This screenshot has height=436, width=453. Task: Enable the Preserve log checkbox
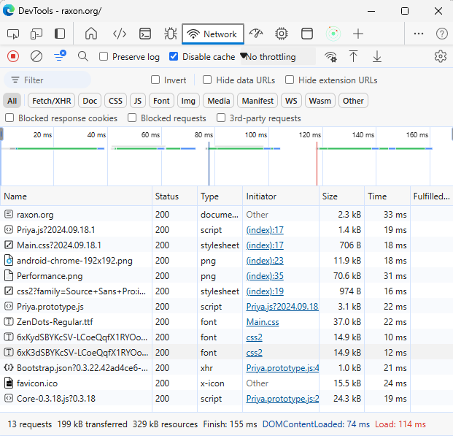(x=104, y=57)
